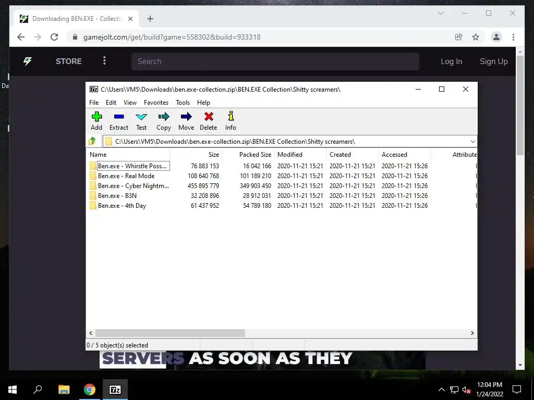The height and width of the screenshot is (400, 534).
Task: Go back in Chrome
Action: tap(21, 37)
